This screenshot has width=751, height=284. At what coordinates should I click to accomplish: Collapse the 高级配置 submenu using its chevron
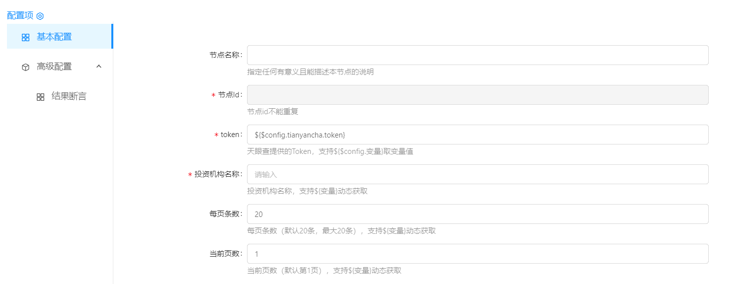pyautogui.click(x=99, y=66)
